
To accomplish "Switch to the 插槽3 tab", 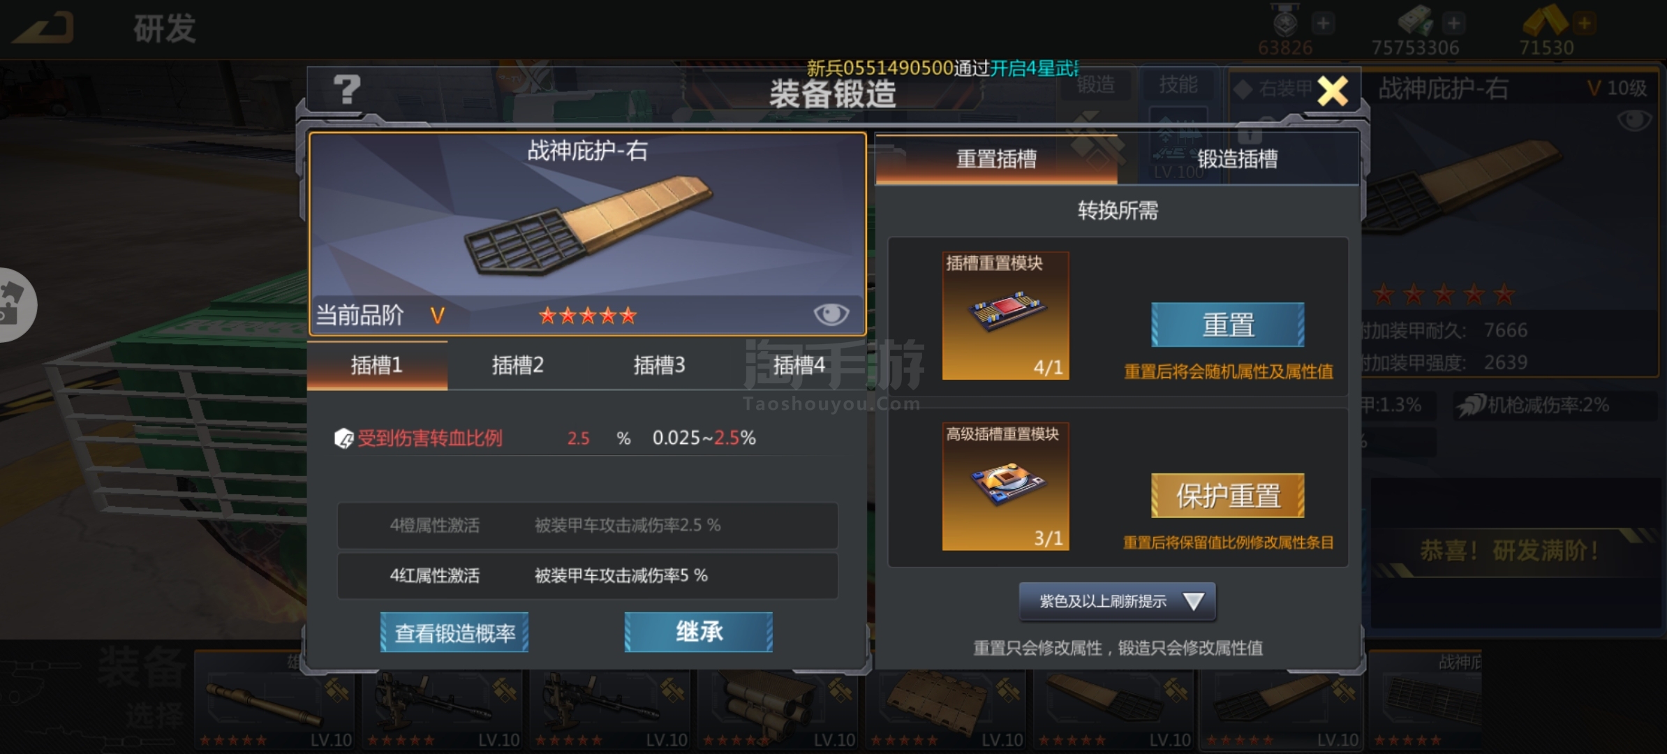I will (659, 365).
